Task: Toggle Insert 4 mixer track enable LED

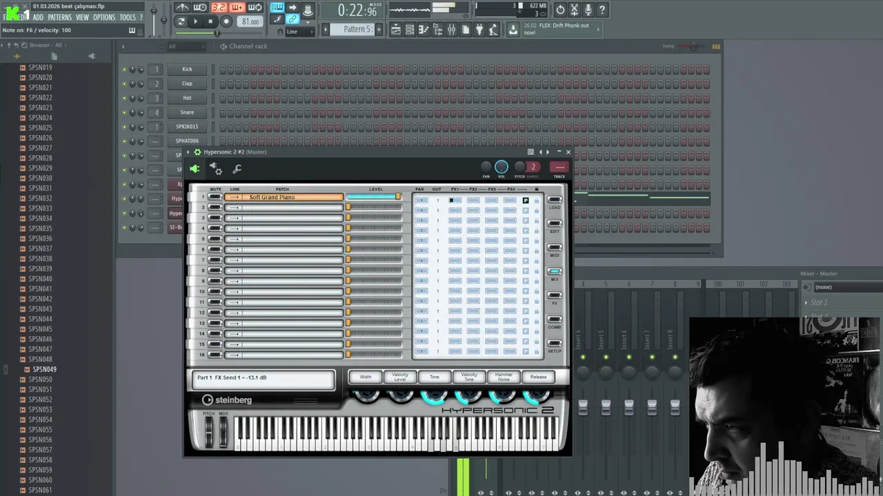Action: (x=583, y=357)
